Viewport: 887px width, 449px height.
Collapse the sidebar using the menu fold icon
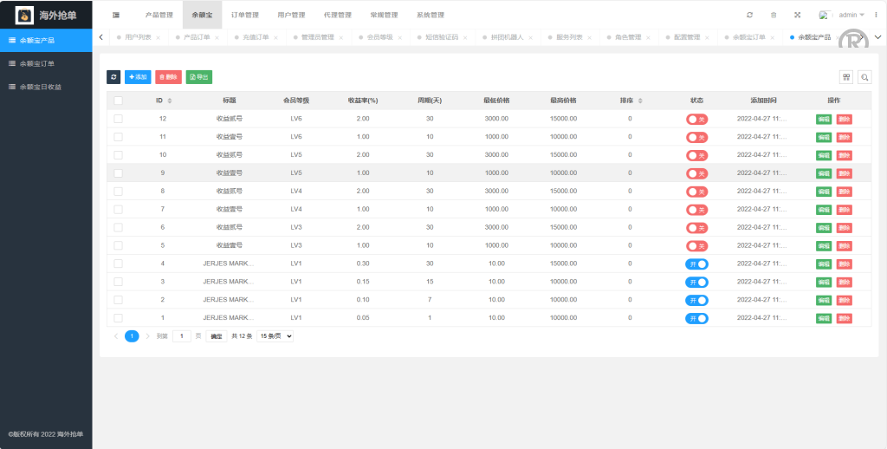tap(116, 15)
